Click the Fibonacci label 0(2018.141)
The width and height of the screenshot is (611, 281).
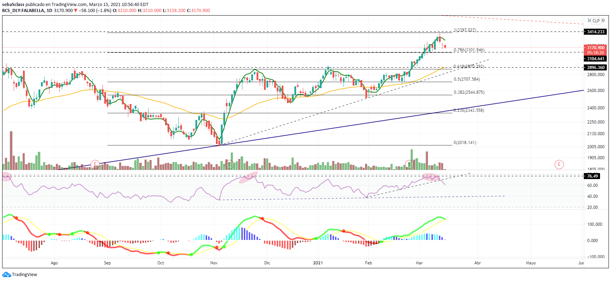point(465,143)
